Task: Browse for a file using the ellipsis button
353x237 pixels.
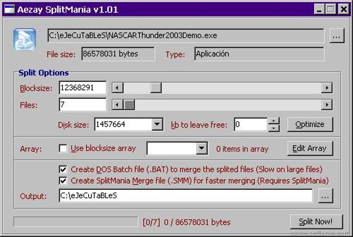Action: 337,35
